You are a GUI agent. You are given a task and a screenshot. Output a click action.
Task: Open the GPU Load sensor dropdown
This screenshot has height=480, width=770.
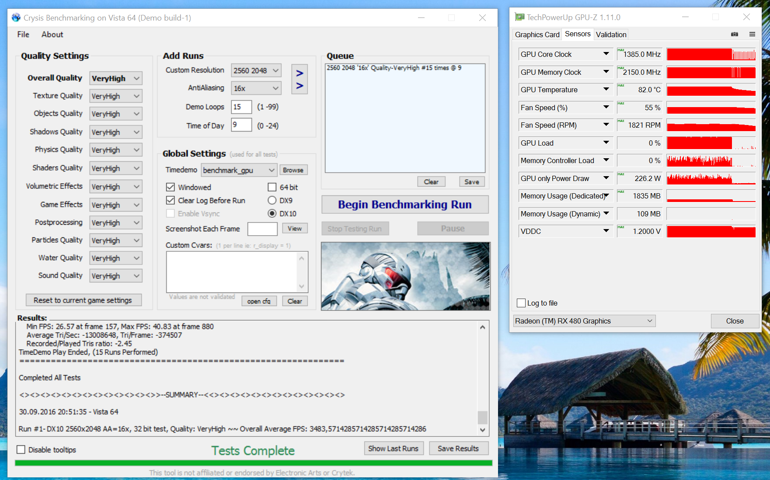point(565,143)
